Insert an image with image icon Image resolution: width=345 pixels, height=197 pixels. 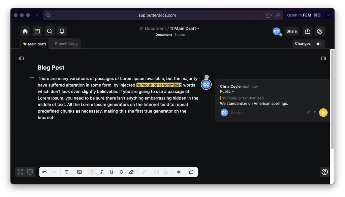point(80,172)
